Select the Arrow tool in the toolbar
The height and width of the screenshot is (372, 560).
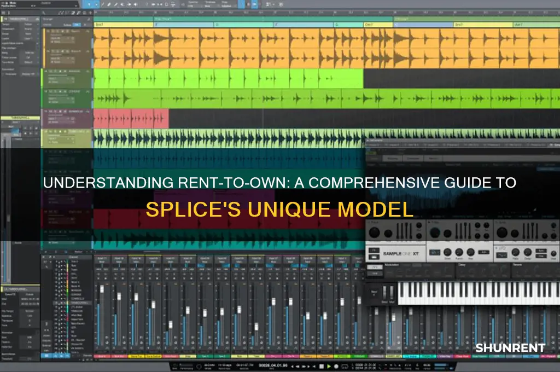pyautogui.click(x=89, y=4)
